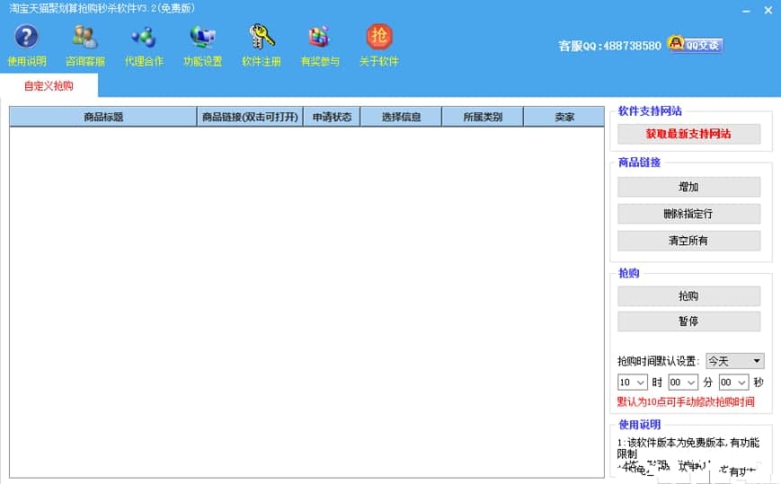This screenshot has height=484, width=781.
Task: Pause with the 暂停 button
Action: pyautogui.click(x=688, y=321)
